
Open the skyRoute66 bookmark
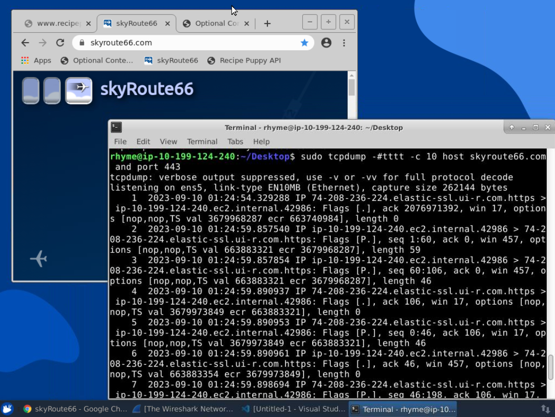click(171, 61)
